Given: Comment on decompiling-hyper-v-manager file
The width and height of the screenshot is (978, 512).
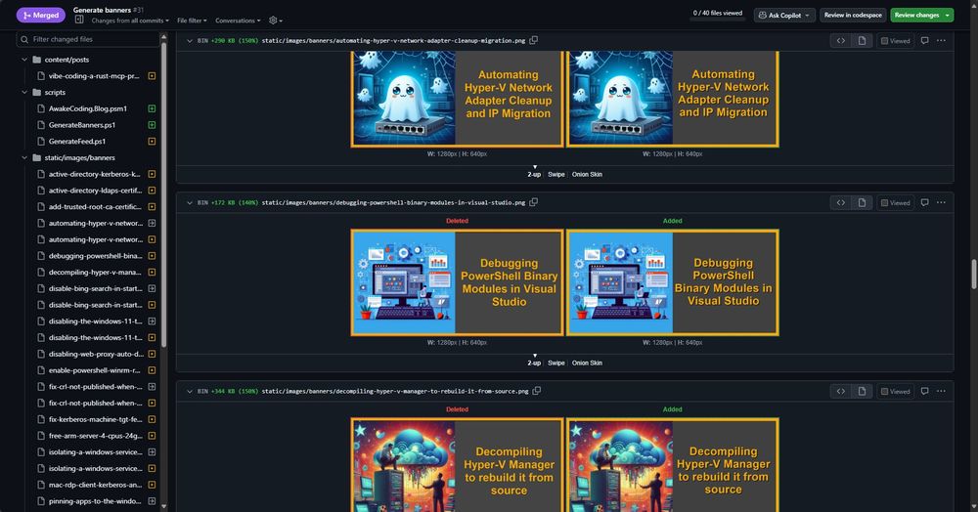Looking at the screenshot, I should coord(924,391).
